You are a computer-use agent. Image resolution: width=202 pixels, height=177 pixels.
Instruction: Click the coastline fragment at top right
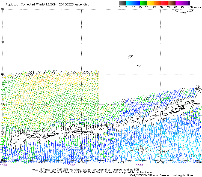183,12
